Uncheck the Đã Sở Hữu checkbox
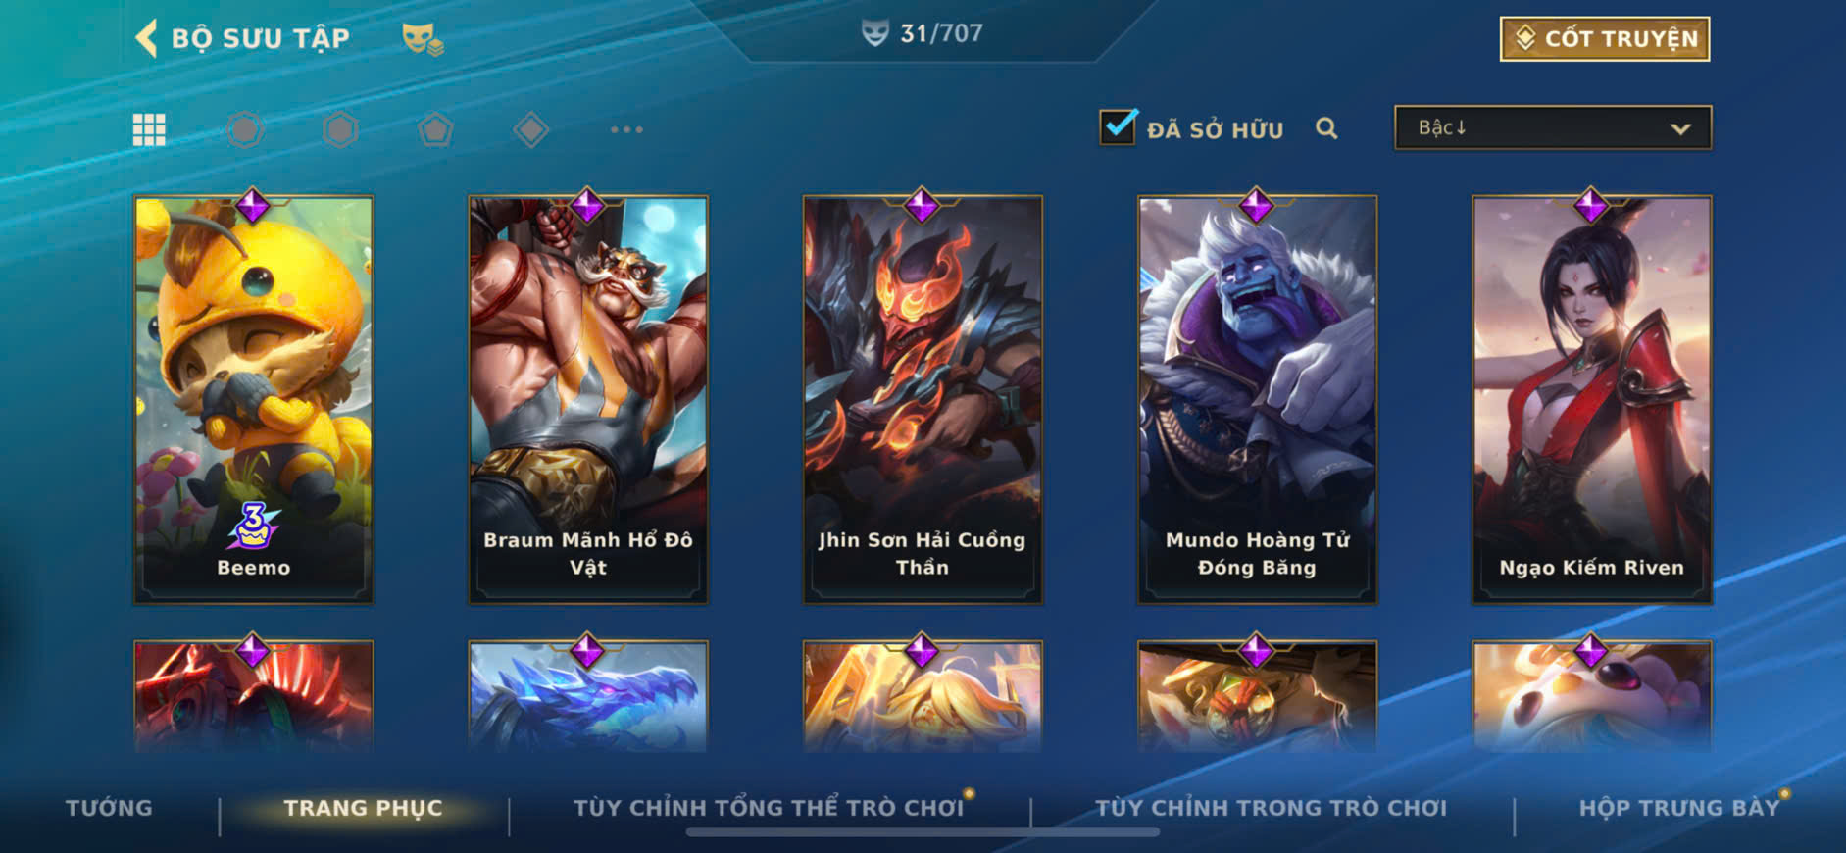Screen dimensions: 1846x853 point(1119,126)
